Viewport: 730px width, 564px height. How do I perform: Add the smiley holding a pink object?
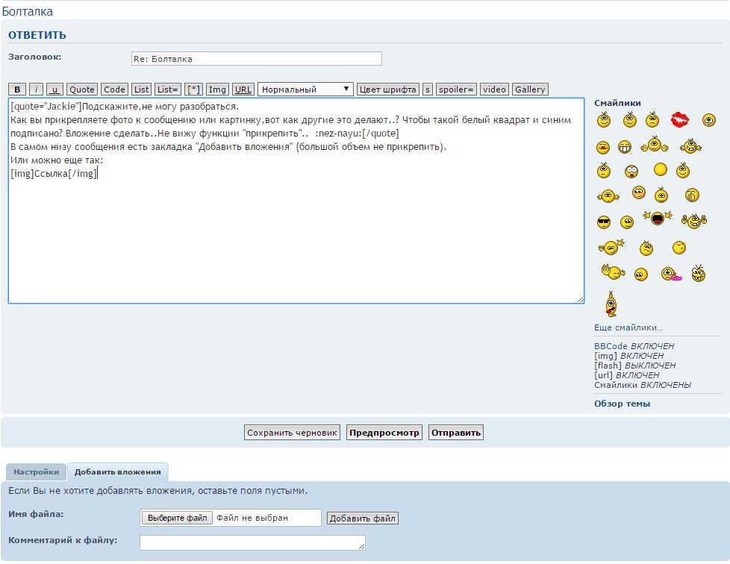click(670, 274)
